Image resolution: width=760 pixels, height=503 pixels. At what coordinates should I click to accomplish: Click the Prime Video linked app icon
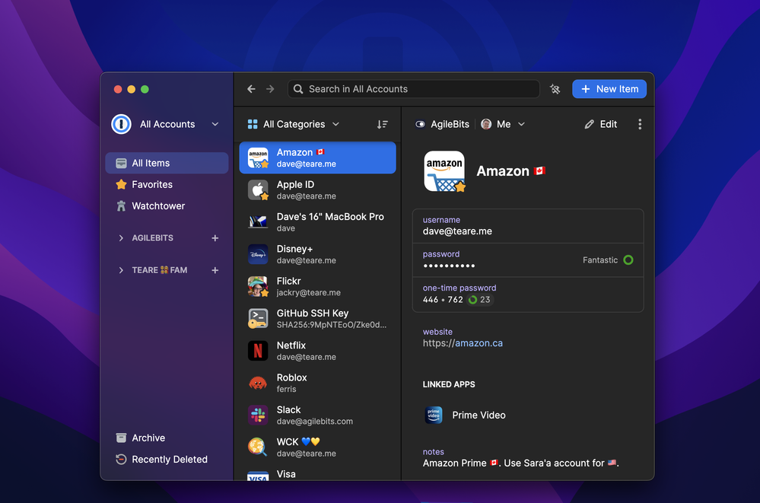pyautogui.click(x=434, y=415)
